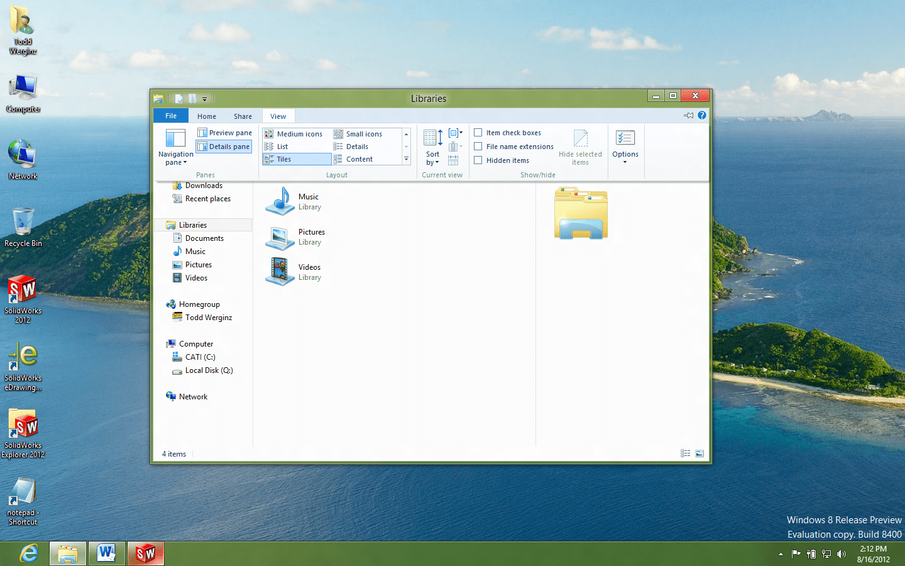Select Documents in the navigation tree
The image size is (905, 566).
[x=204, y=238]
